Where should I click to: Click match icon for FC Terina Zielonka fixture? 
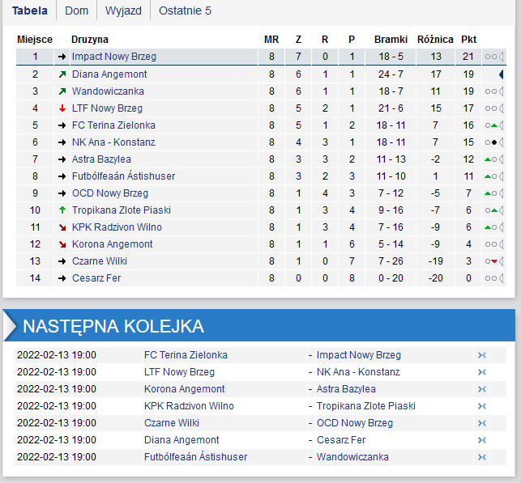click(x=482, y=355)
